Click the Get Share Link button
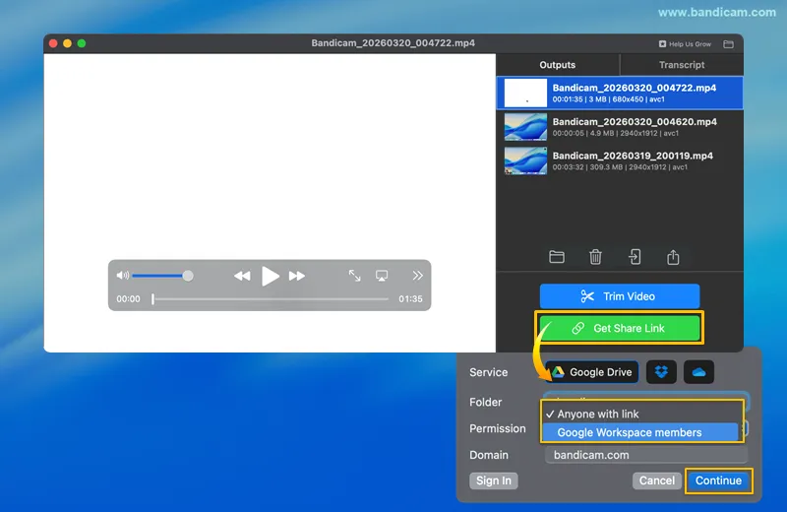The width and height of the screenshot is (787, 512). coord(620,328)
